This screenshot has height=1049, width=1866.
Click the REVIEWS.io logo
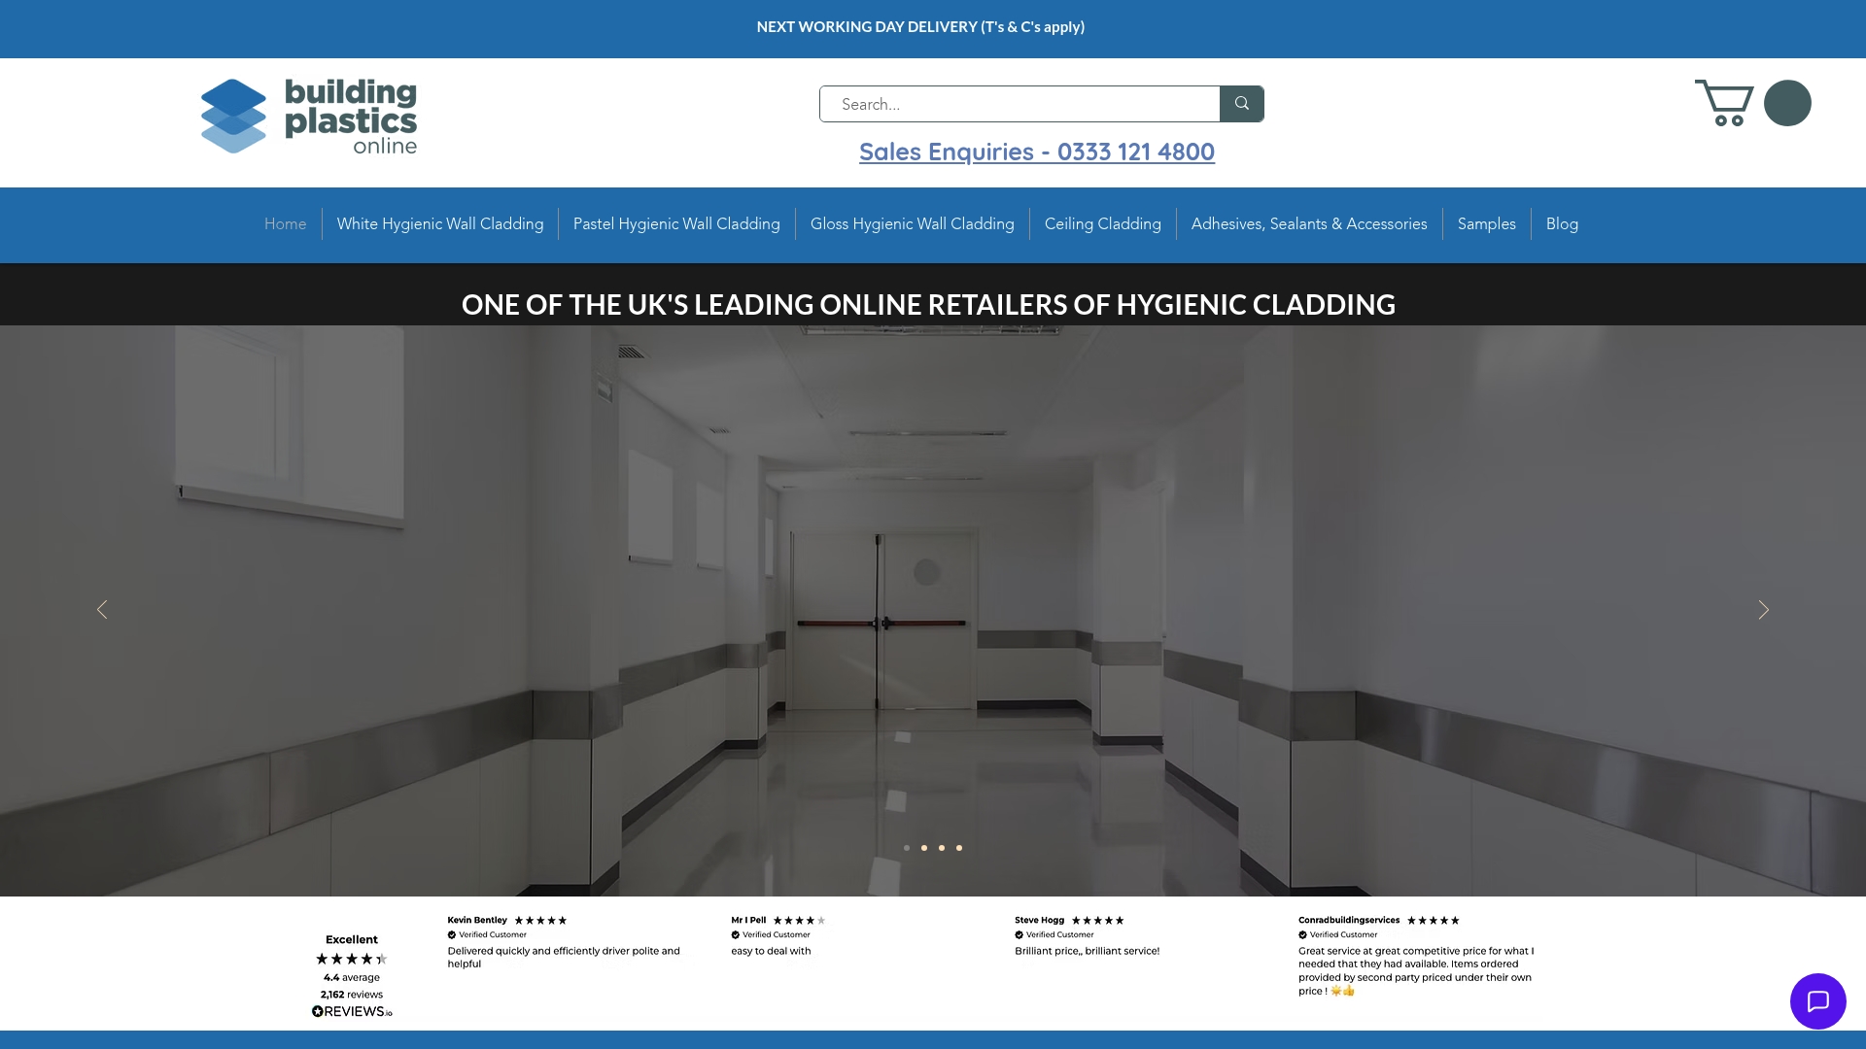tap(352, 1011)
